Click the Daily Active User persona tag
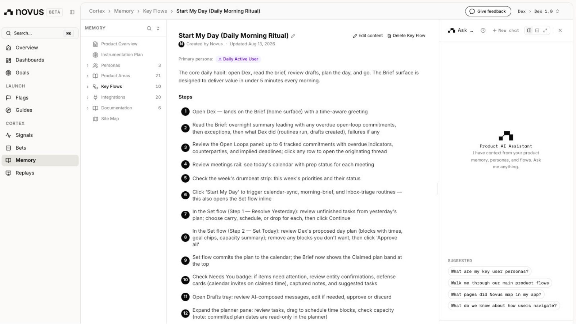576x324 pixels. [238, 59]
